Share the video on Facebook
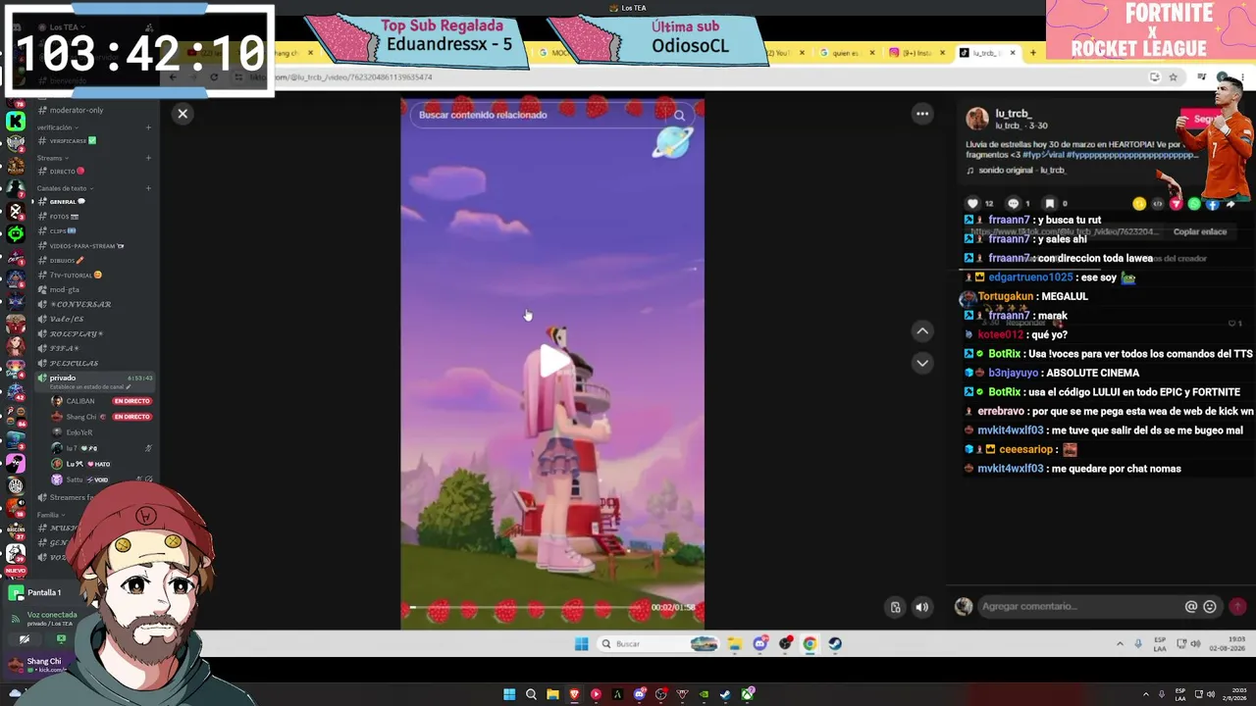1256x706 pixels. click(1213, 204)
